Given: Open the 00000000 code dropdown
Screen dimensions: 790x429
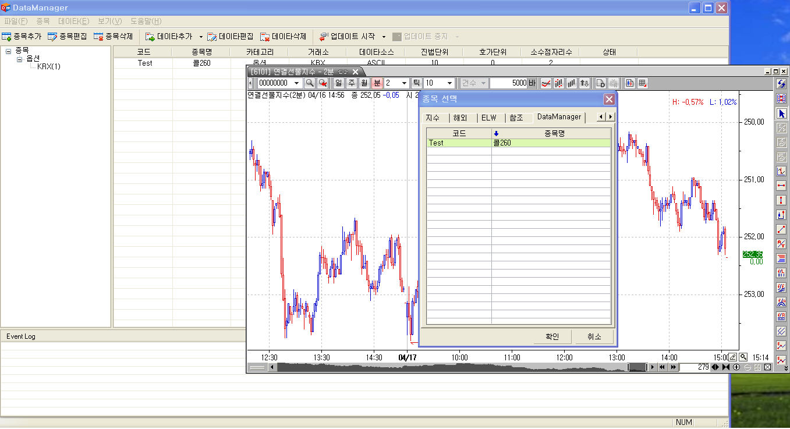Looking at the screenshot, I should (x=297, y=83).
